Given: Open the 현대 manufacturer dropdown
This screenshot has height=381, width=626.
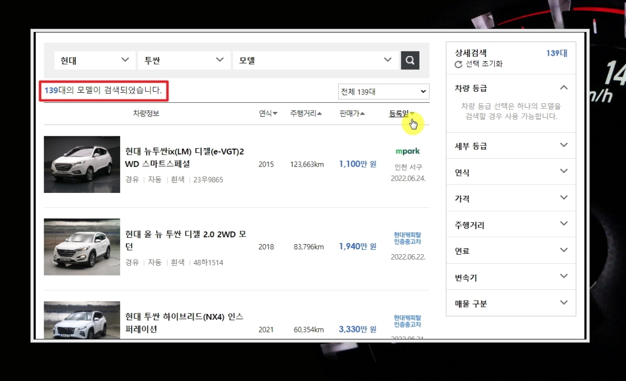Looking at the screenshot, I should click(94, 60).
